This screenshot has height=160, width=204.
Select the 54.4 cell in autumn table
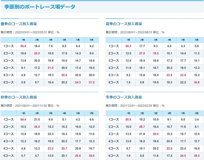click(23, 119)
